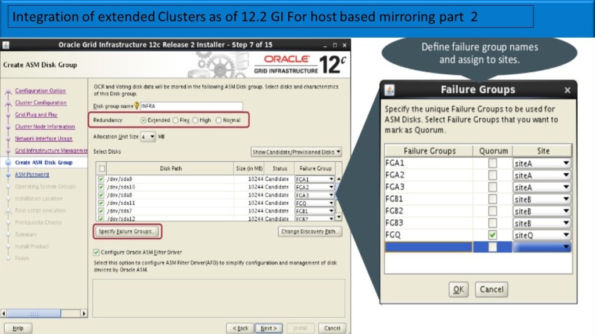Select the Extended redundancy radio button
Viewport: 595px width, 334px height.
(144, 120)
